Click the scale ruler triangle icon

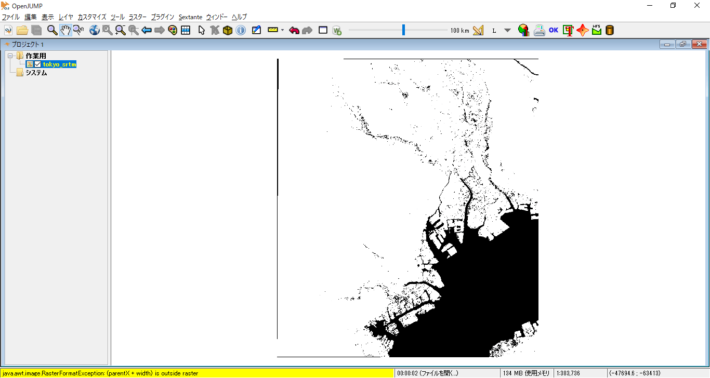(478, 30)
